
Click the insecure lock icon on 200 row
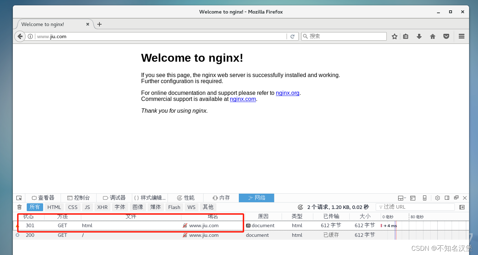[185, 235]
